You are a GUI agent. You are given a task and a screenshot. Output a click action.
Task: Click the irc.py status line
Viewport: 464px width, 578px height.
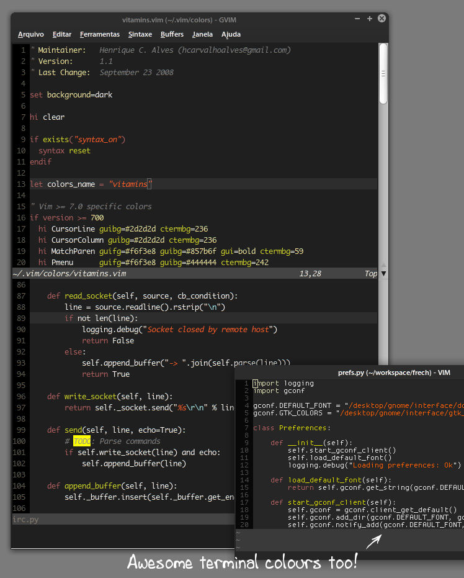pyautogui.click(x=123, y=520)
